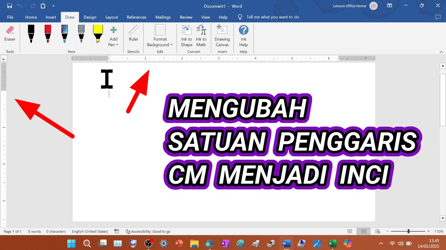Open the comments pane icon

(x=438, y=17)
